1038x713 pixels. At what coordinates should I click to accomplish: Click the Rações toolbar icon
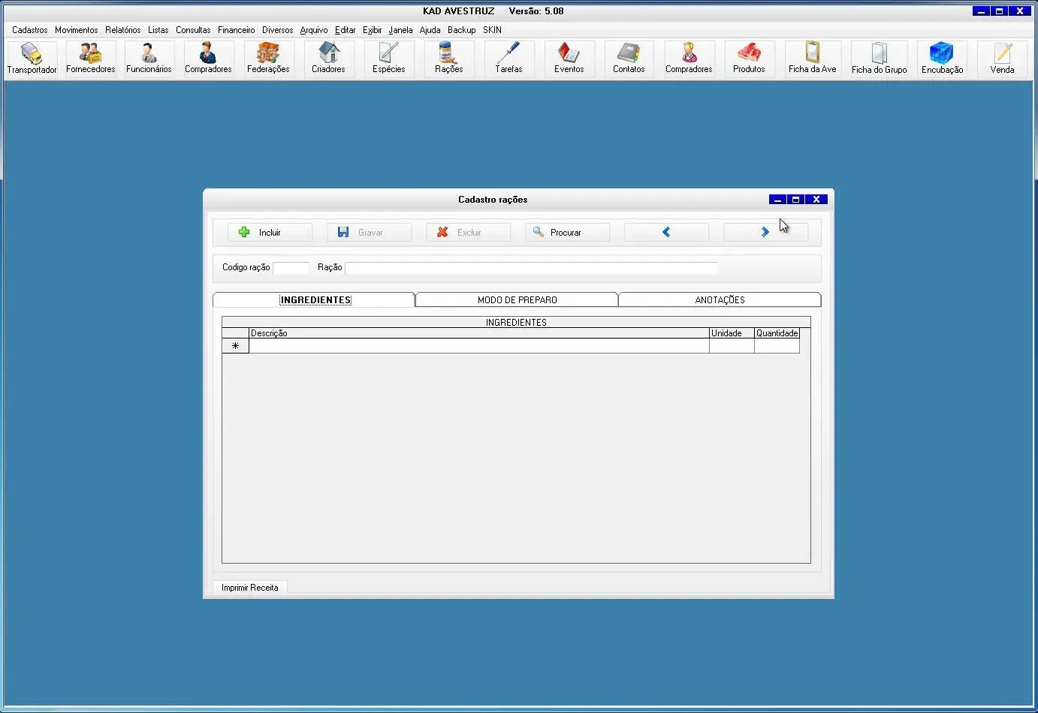[448, 59]
